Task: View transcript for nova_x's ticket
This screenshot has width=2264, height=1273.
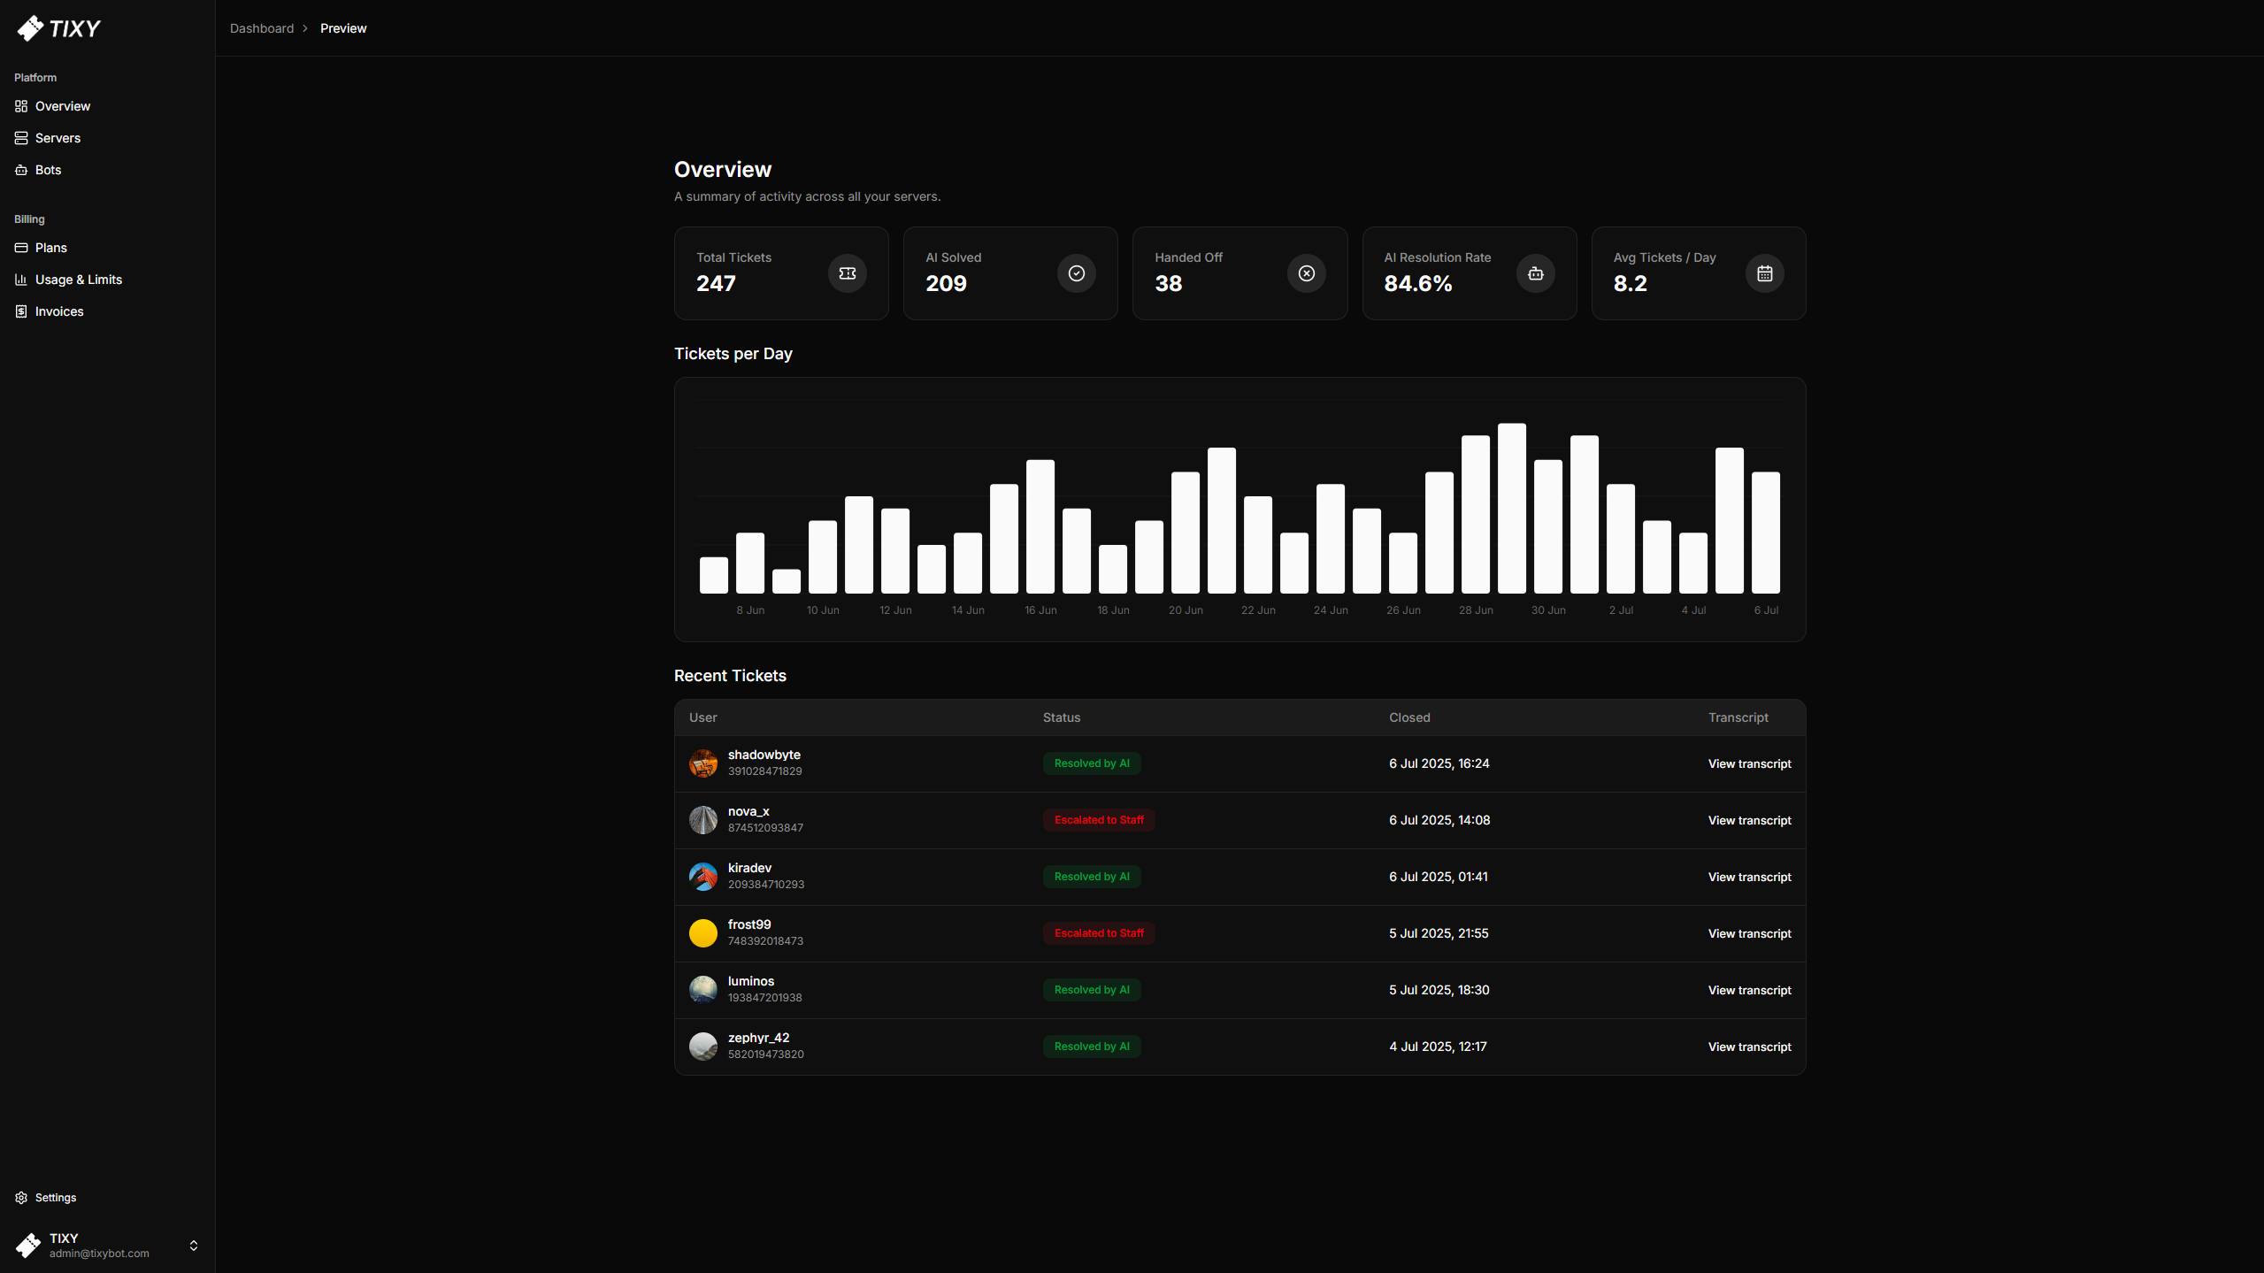Action: pos(1749,820)
